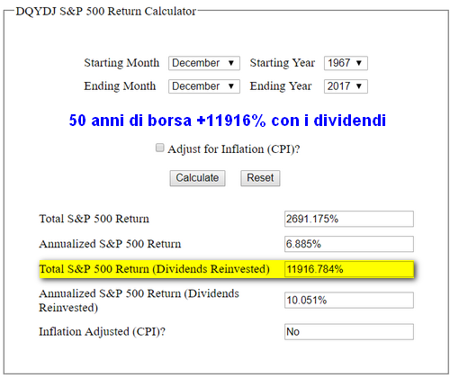Click the Annualized S&P 500 Return field showing 6.885%
Image resolution: width=450 pixels, height=387 pixels.
pyautogui.click(x=349, y=244)
